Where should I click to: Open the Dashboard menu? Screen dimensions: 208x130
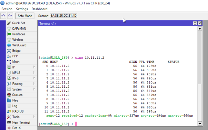point(39,9)
